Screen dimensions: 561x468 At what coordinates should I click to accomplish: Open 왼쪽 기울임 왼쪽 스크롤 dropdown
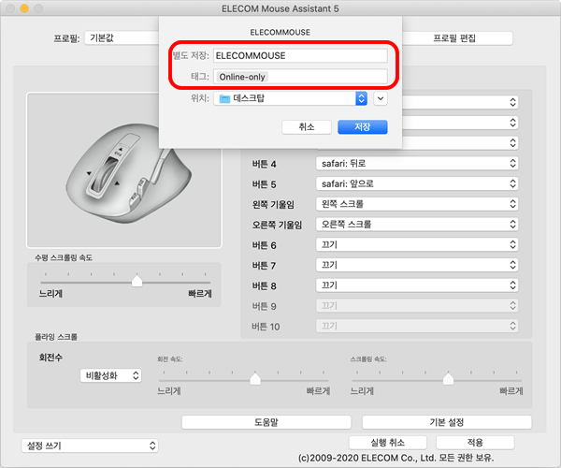pyautogui.click(x=417, y=204)
